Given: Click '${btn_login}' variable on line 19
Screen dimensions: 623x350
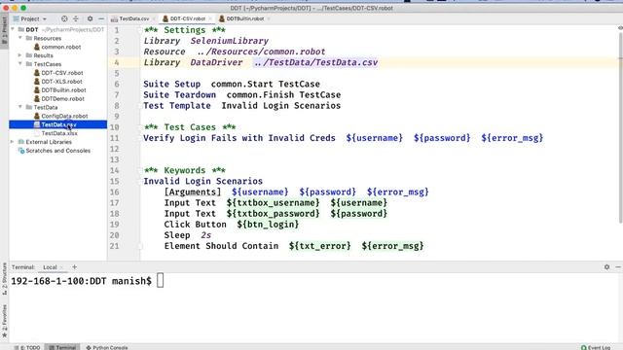Looking at the screenshot, I should pos(268,225).
